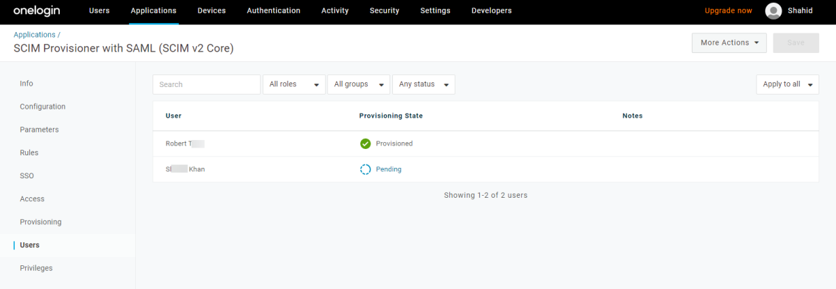Open the Security menu
The image size is (836, 289).
385,11
